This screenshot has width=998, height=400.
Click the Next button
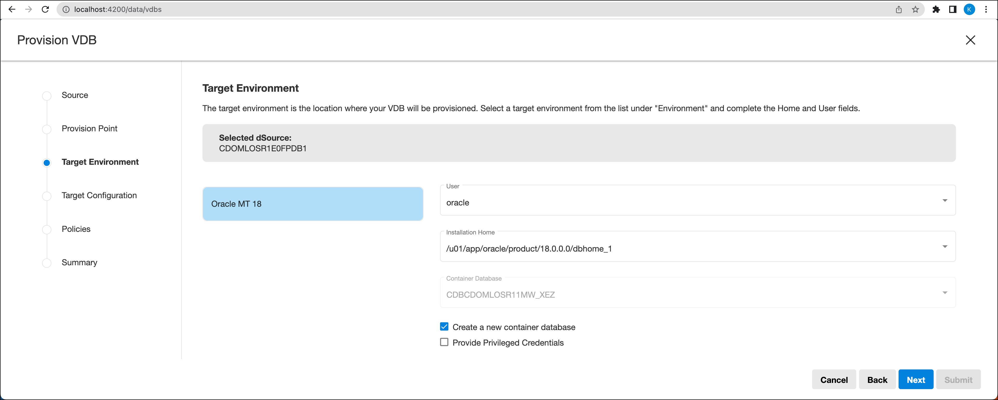[x=915, y=380]
